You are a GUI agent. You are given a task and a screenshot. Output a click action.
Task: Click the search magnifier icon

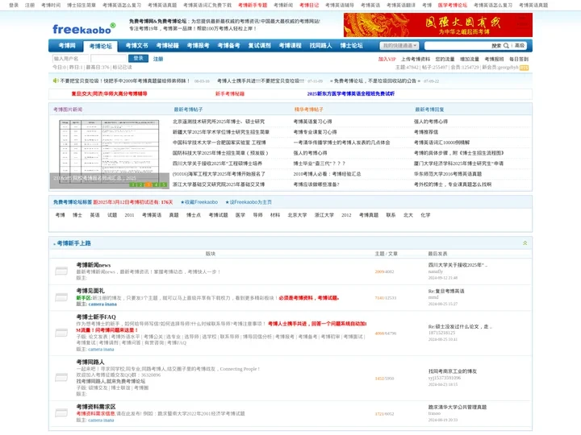(x=506, y=45)
